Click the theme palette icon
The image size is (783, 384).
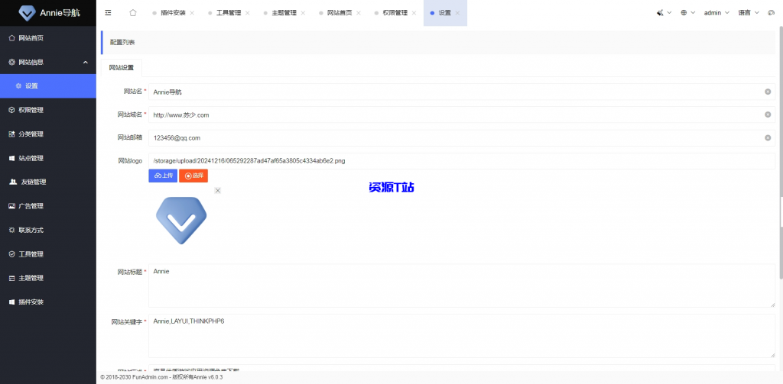(x=771, y=13)
